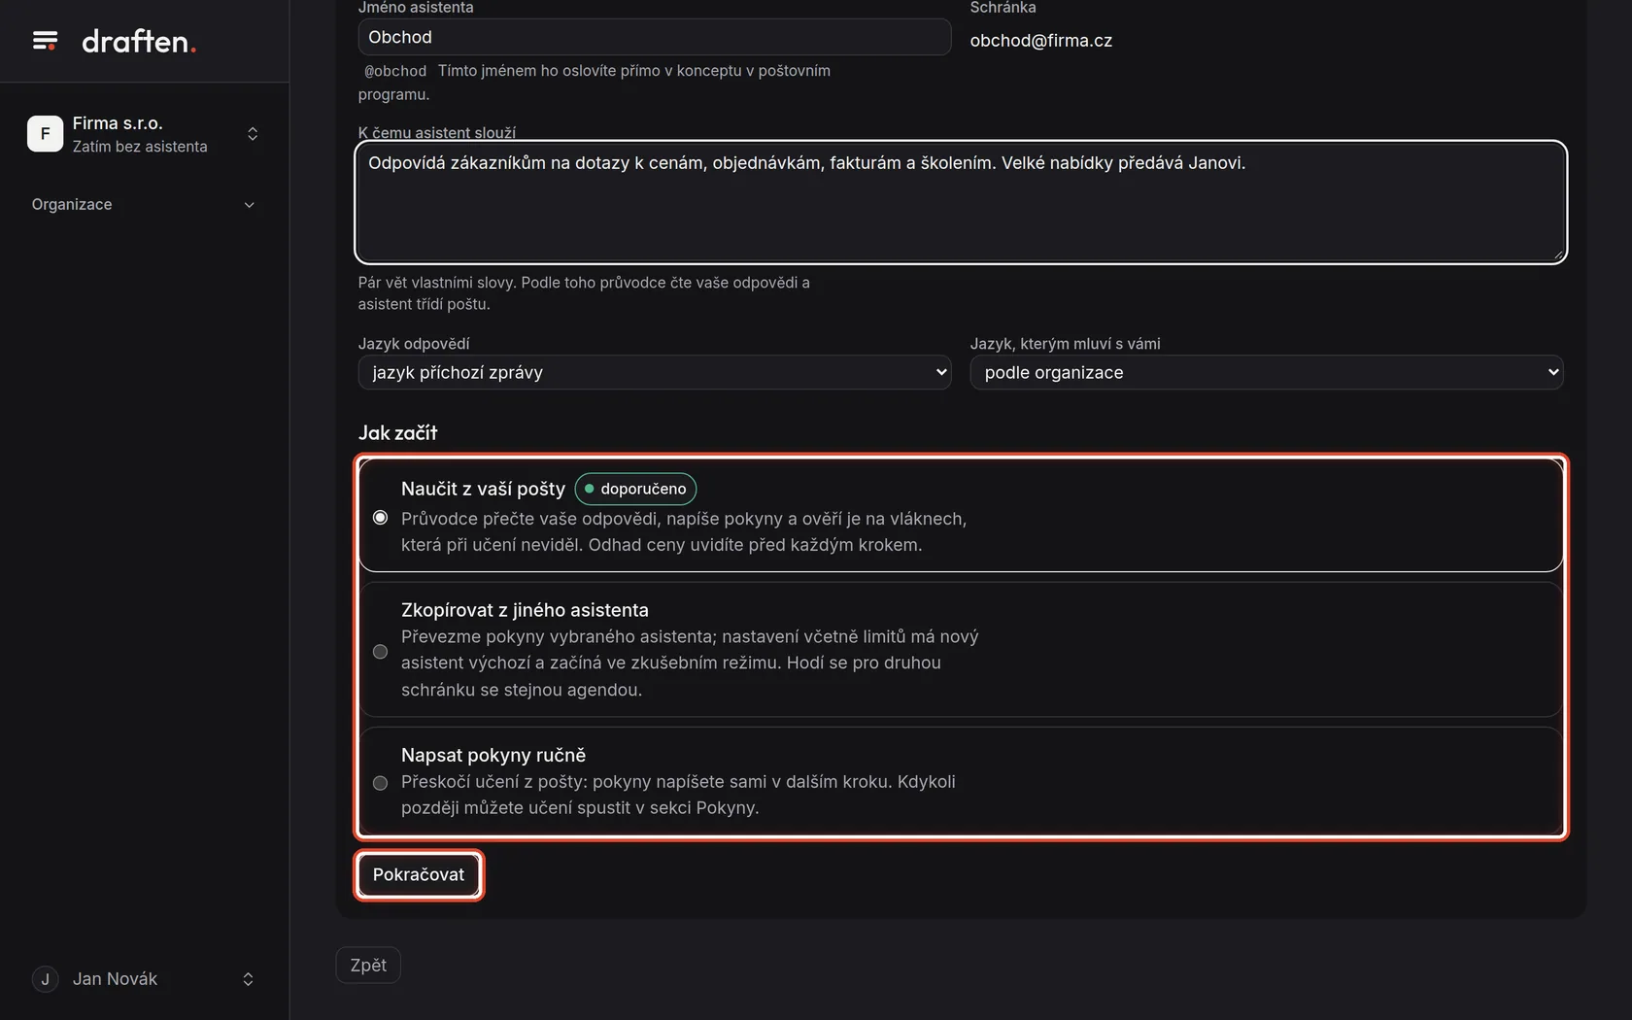Open the podle organizace language dropdown
This screenshot has width=1632, height=1020.
coord(1267,372)
